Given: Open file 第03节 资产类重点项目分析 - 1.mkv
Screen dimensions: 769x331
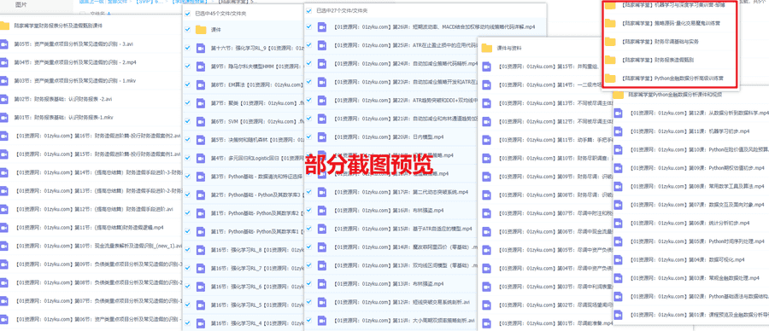Looking at the screenshot, I should click(75, 81).
